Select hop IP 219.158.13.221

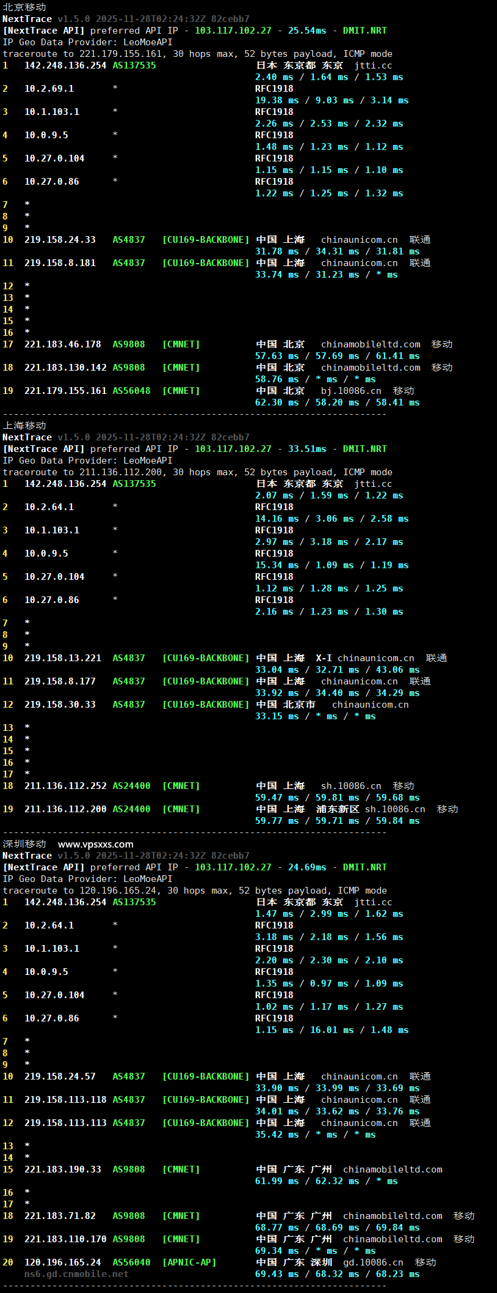click(63, 658)
